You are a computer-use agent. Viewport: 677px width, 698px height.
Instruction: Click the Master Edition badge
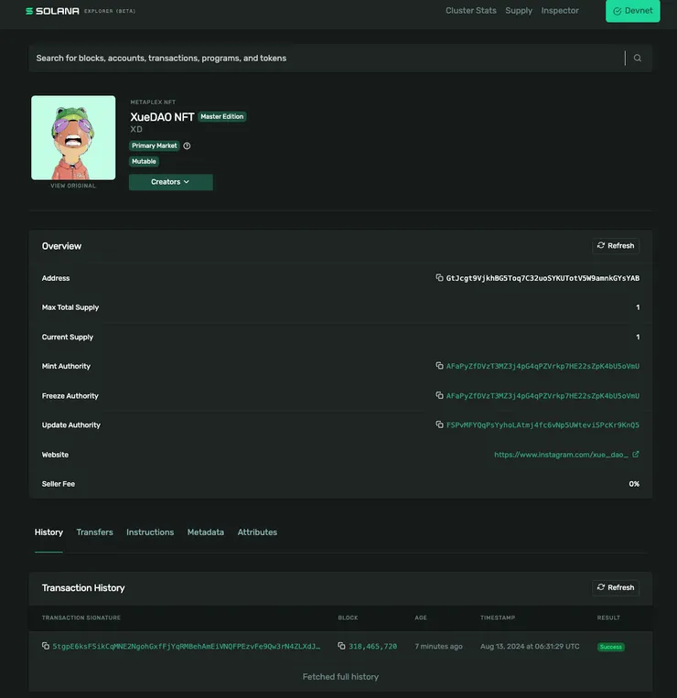222,116
